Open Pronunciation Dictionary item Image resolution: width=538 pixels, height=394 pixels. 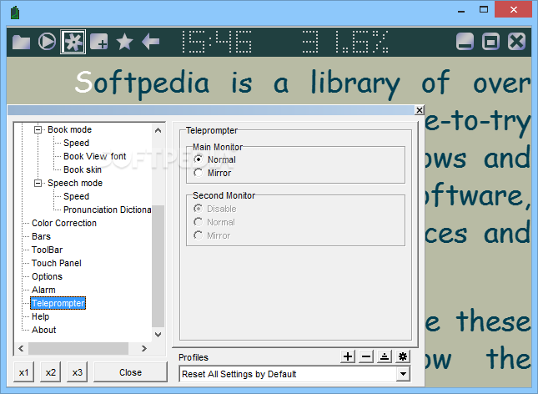pyautogui.click(x=107, y=210)
